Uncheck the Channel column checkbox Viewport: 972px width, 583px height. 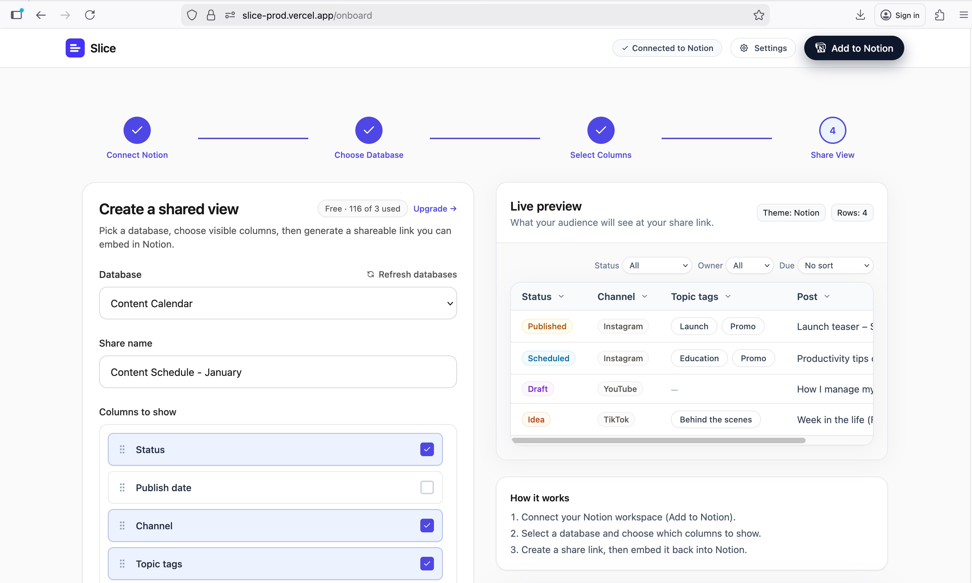427,526
